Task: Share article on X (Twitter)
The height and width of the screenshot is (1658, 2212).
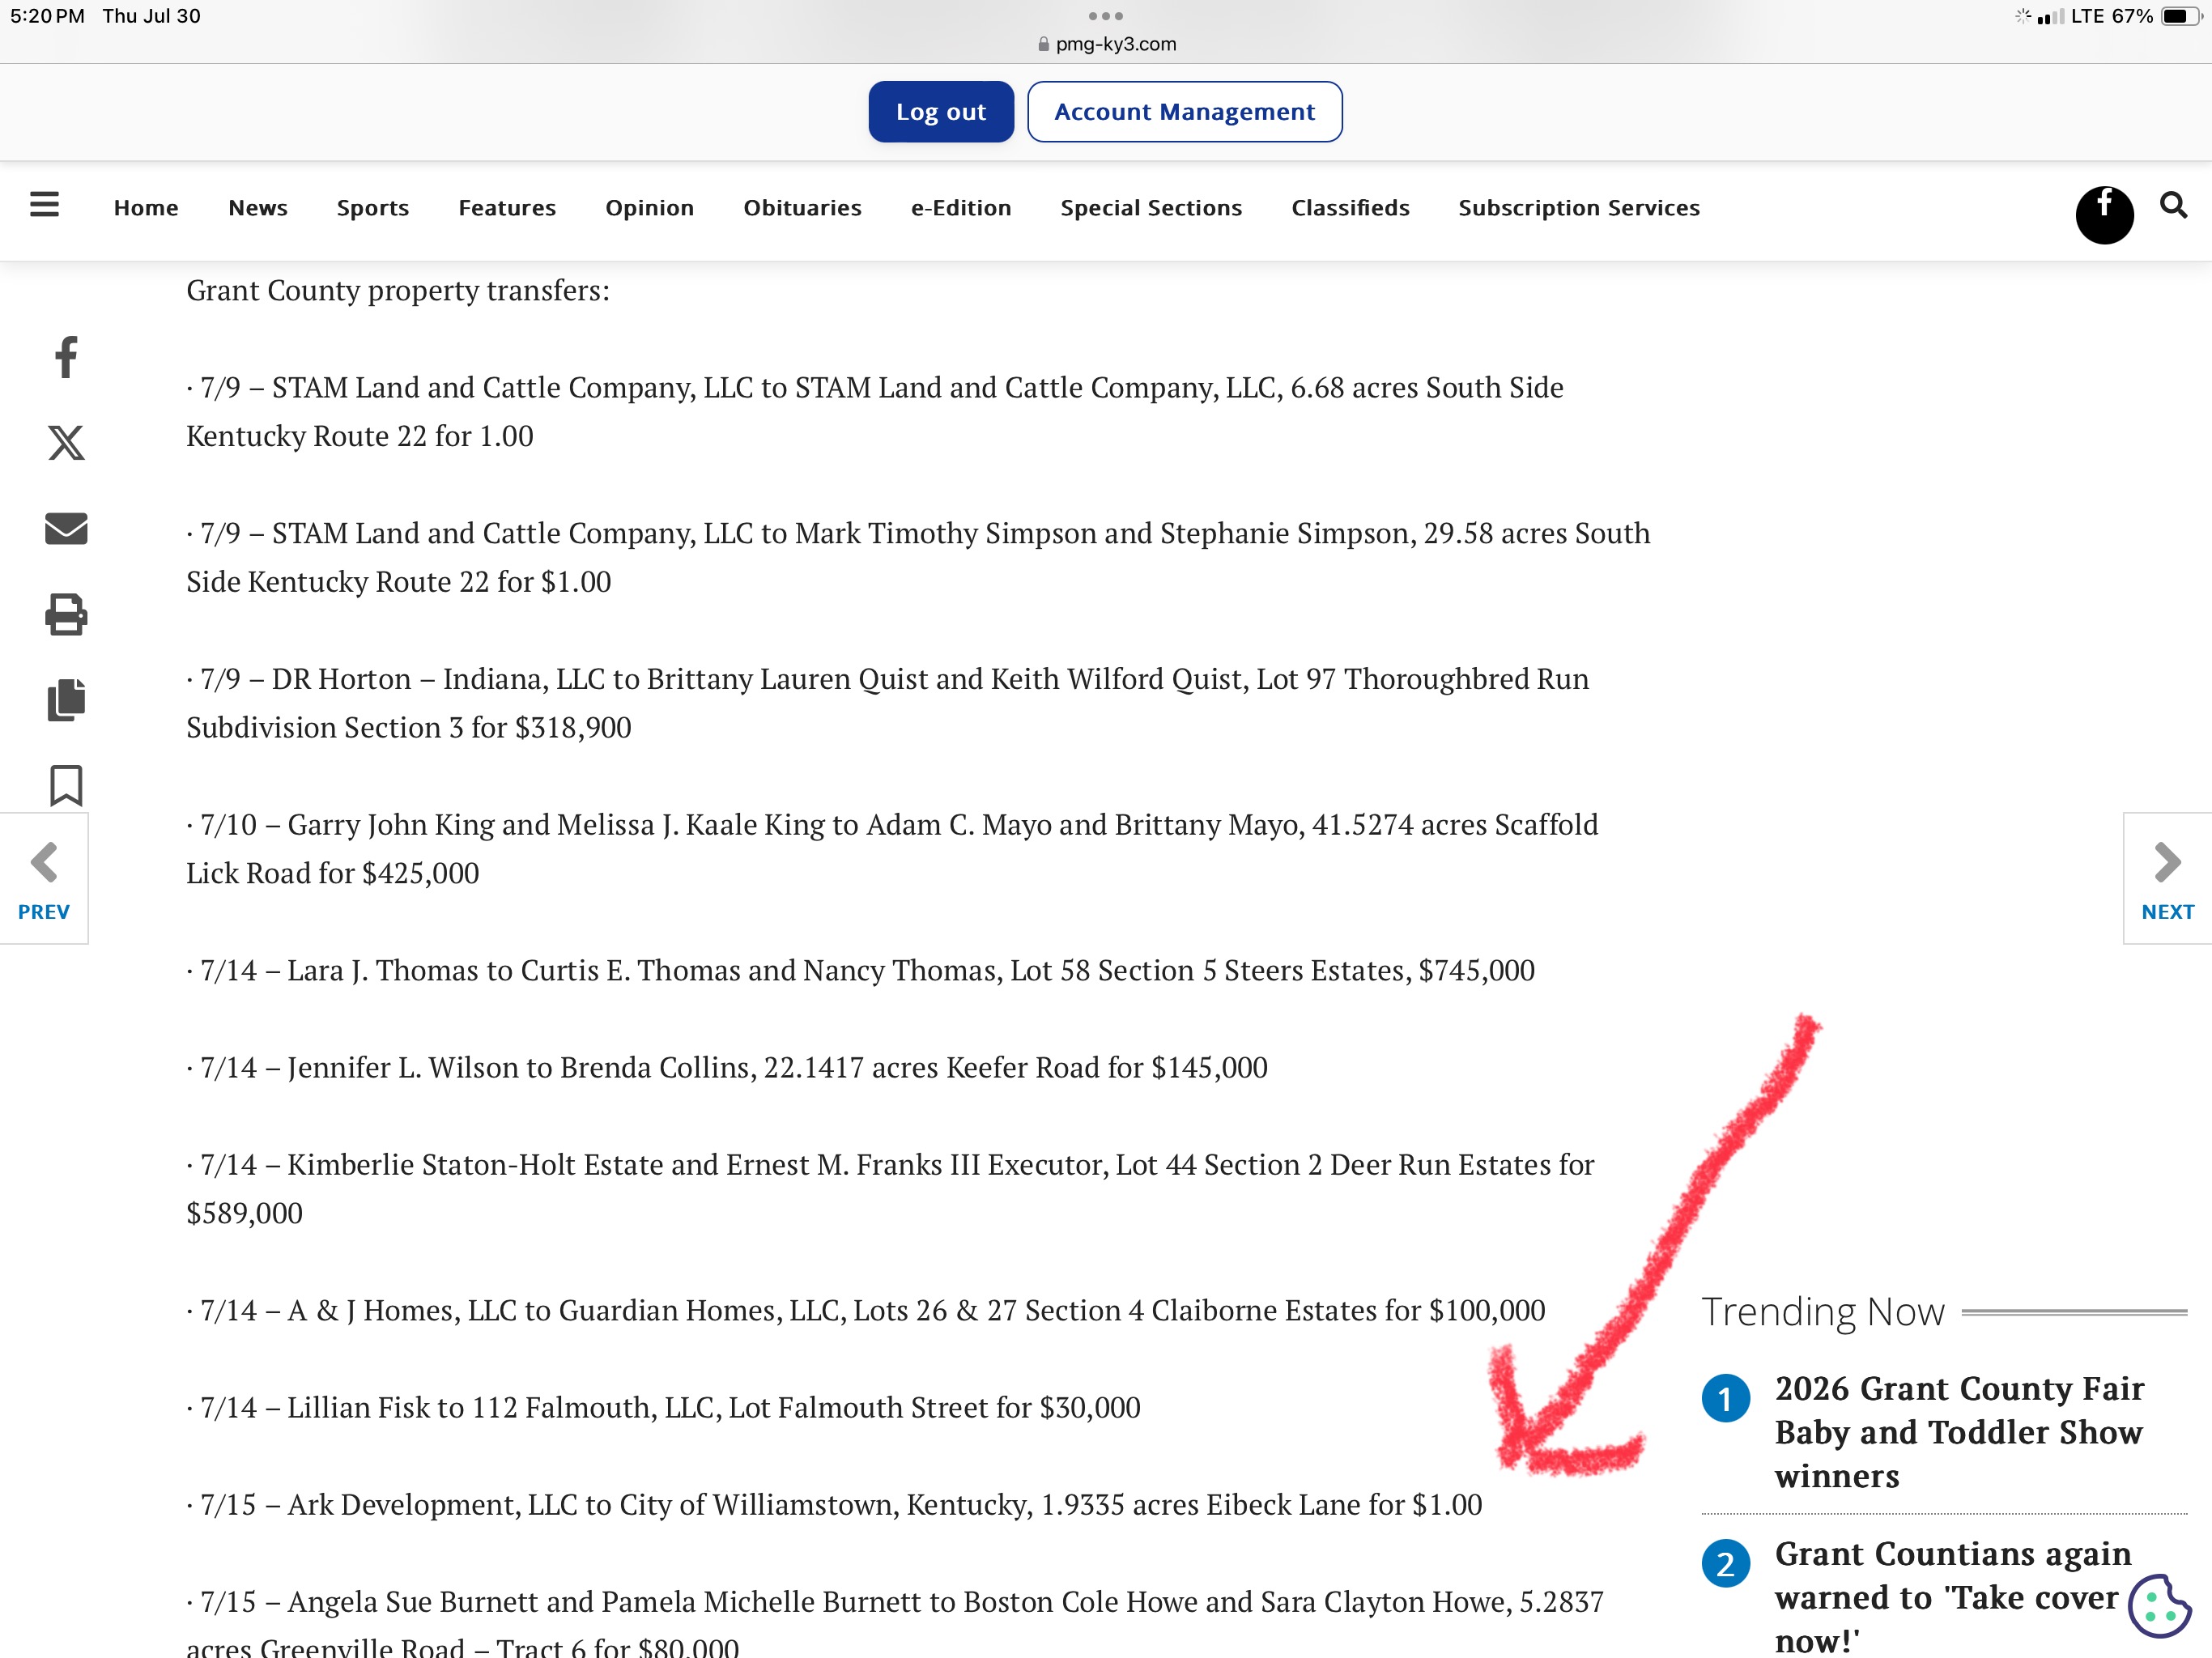Action: tap(66, 442)
